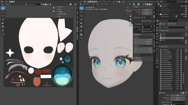The height and width of the screenshot is (105, 188).
Task: Open the Object menu in the 3D viewport
Action: (x=106, y=4)
